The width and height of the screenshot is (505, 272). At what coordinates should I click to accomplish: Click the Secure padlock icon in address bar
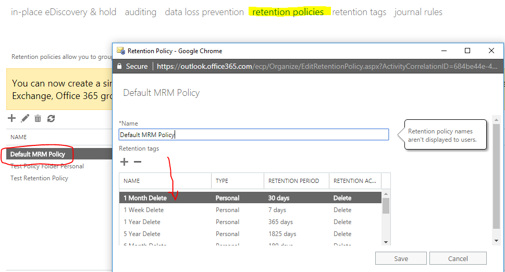(x=119, y=66)
